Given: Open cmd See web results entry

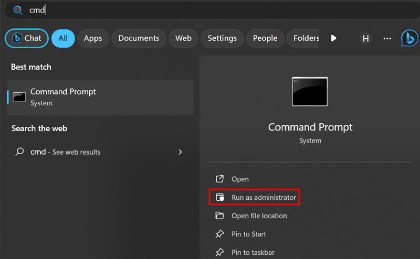Looking at the screenshot, I should tap(100, 152).
